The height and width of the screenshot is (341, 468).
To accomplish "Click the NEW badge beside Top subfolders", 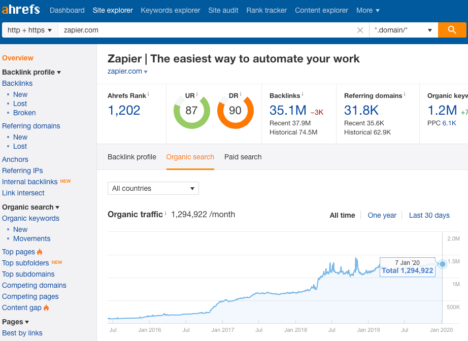I will [56, 262].
